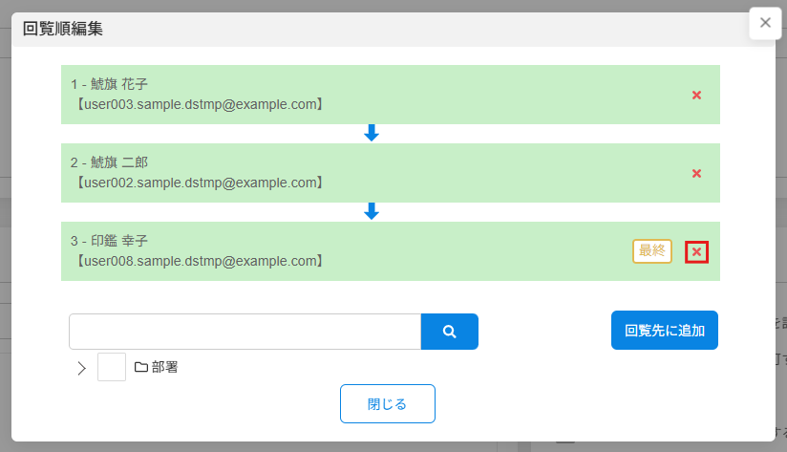The height and width of the screenshot is (452, 787).
Task: Expand the 部署 tree node
Action: (x=81, y=368)
